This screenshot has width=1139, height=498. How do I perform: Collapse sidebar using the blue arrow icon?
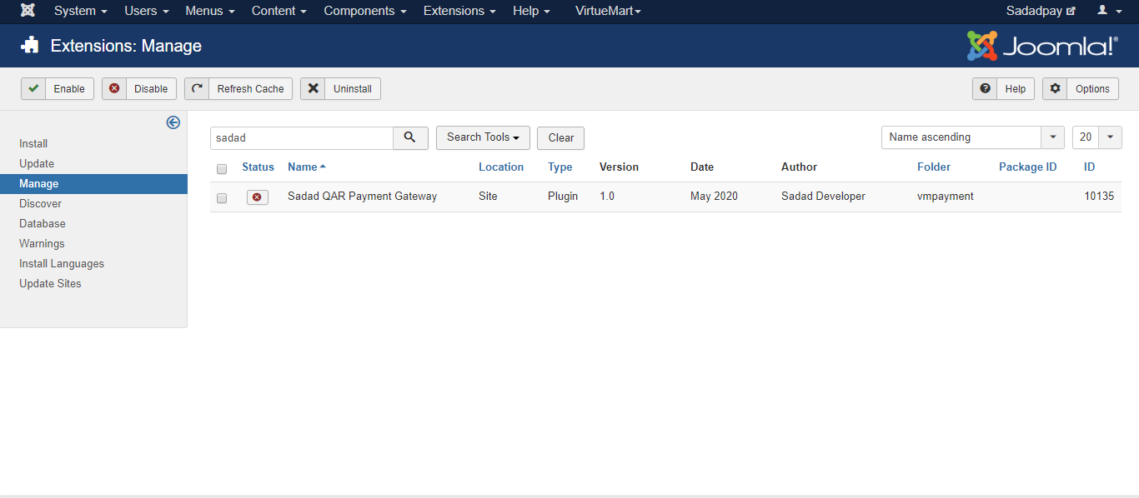173,122
